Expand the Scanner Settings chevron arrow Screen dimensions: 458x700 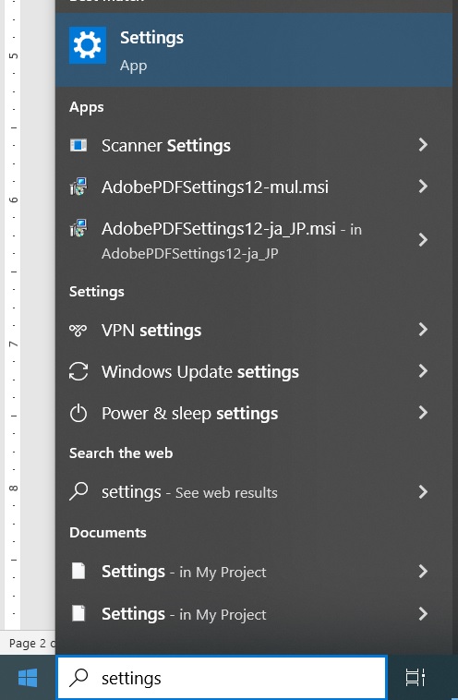tap(423, 145)
